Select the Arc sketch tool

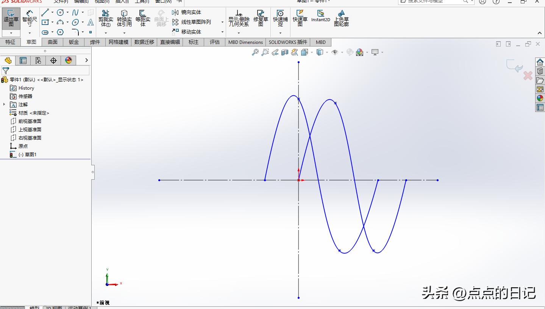pyautogui.click(x=60, y=22)
